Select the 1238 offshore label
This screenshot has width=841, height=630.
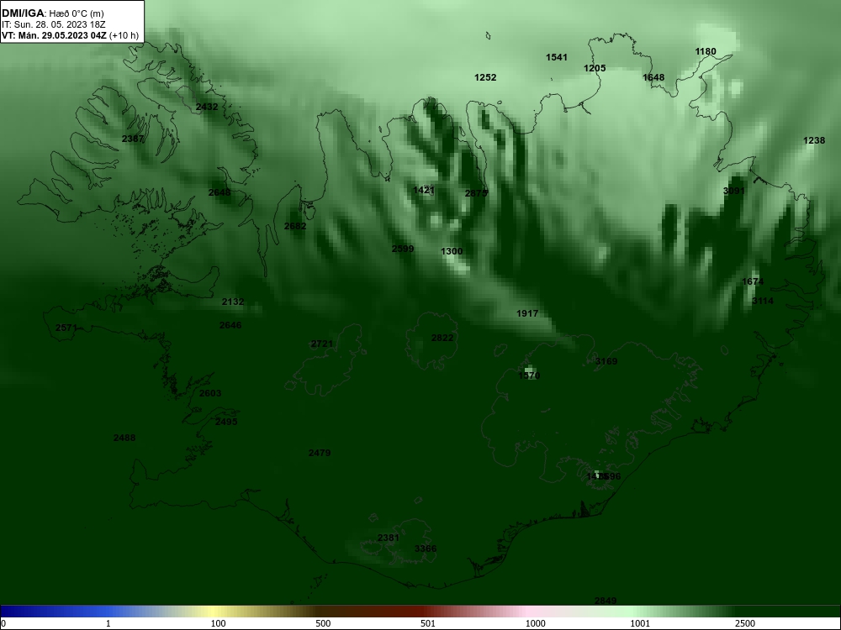click(813, 140)
